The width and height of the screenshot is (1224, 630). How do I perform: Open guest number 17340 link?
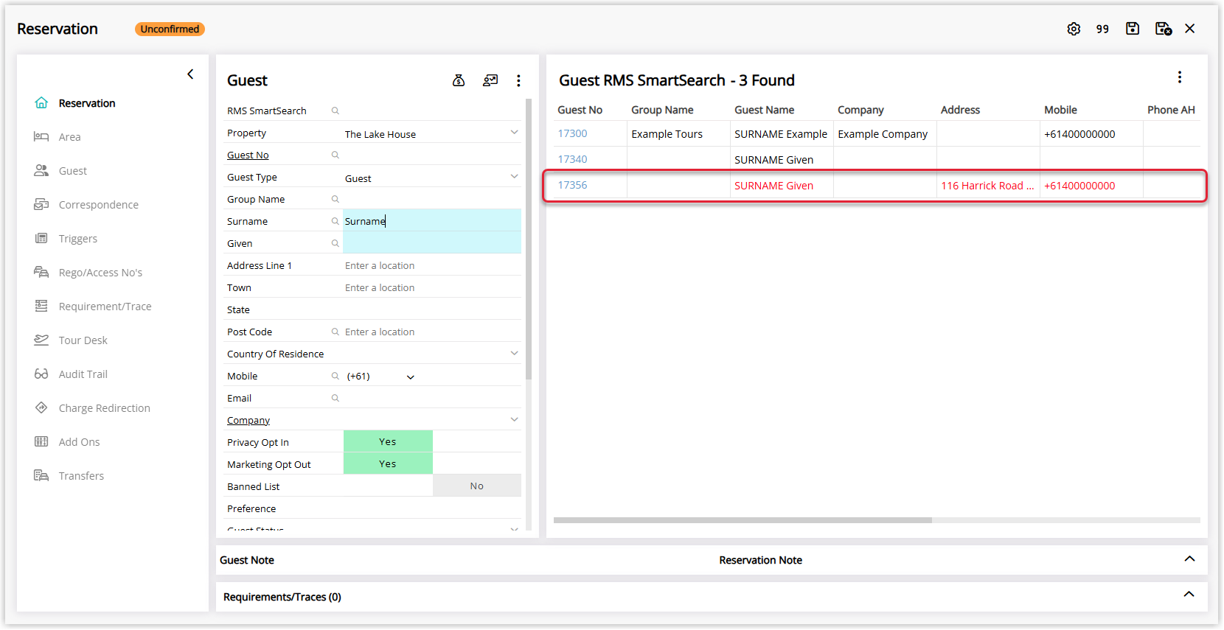pos(572,159)
